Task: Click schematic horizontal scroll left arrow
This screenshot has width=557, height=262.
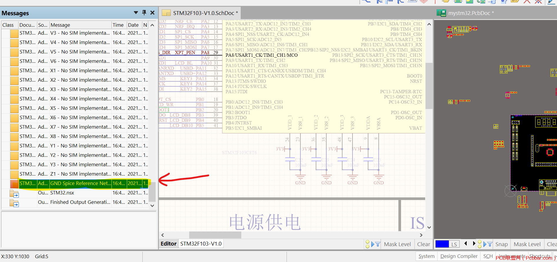Action: tap(163, 235)
